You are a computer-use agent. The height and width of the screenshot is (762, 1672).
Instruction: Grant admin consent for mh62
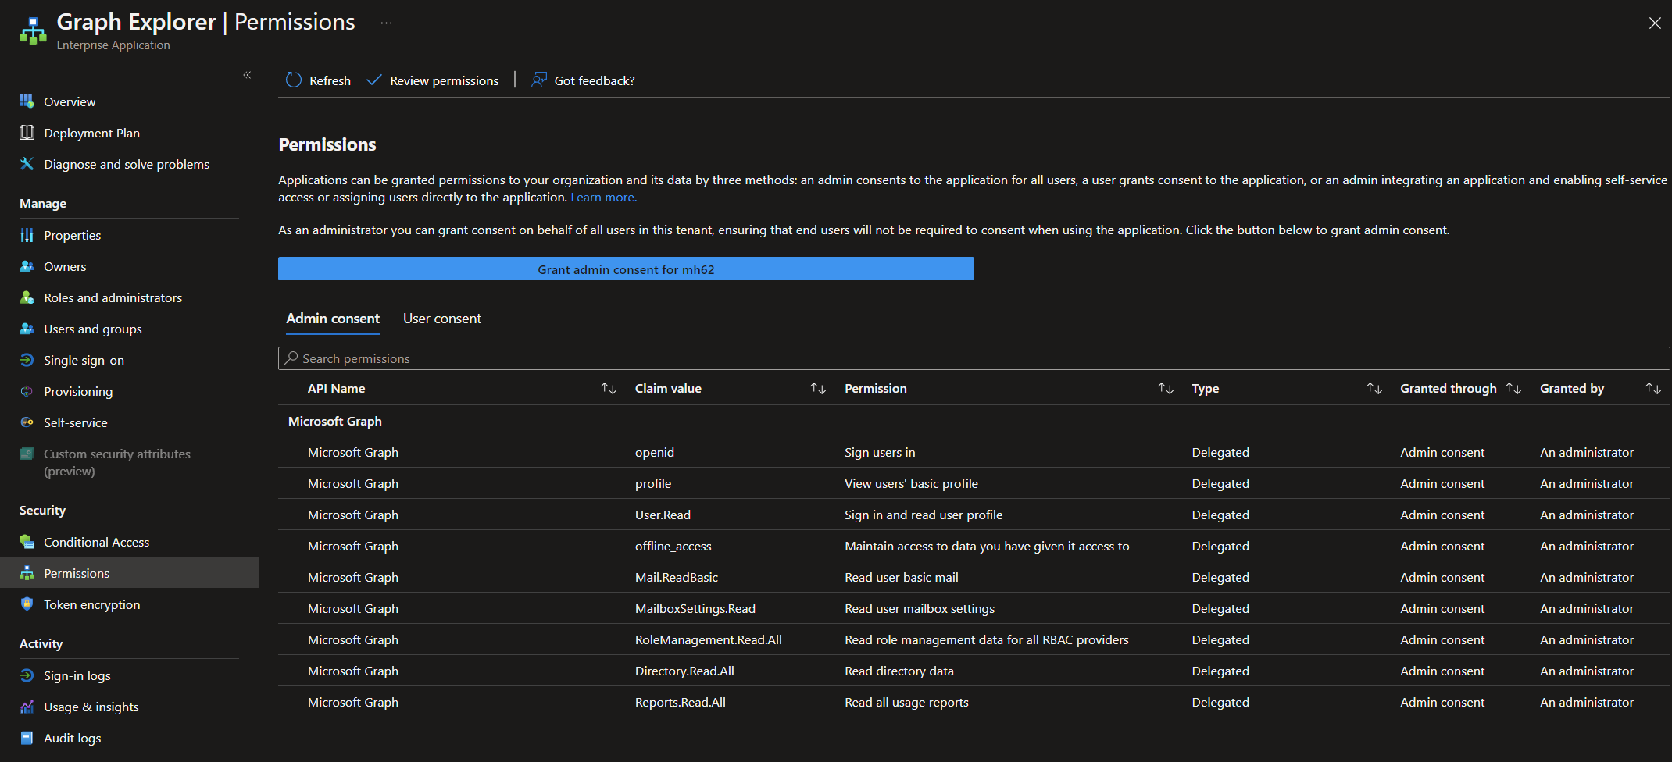(x=626, y=269)
